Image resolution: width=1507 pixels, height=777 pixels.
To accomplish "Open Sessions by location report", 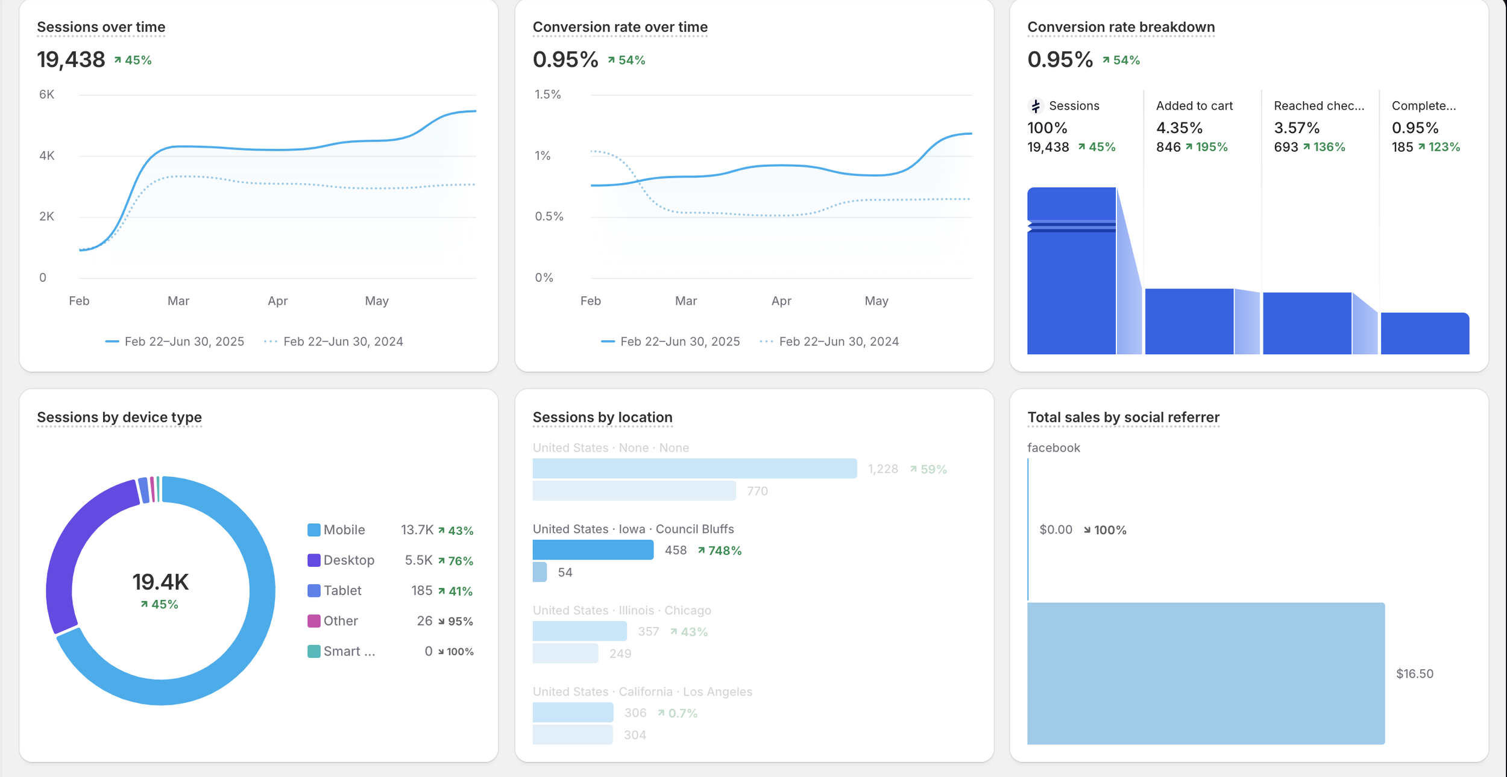I will [x=602, y=417].
